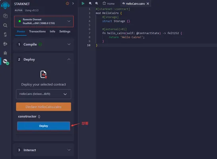Click the 'Using v0.3.3' version text
The height and width of the screenshot is (159, 217).
coord(31,10)
